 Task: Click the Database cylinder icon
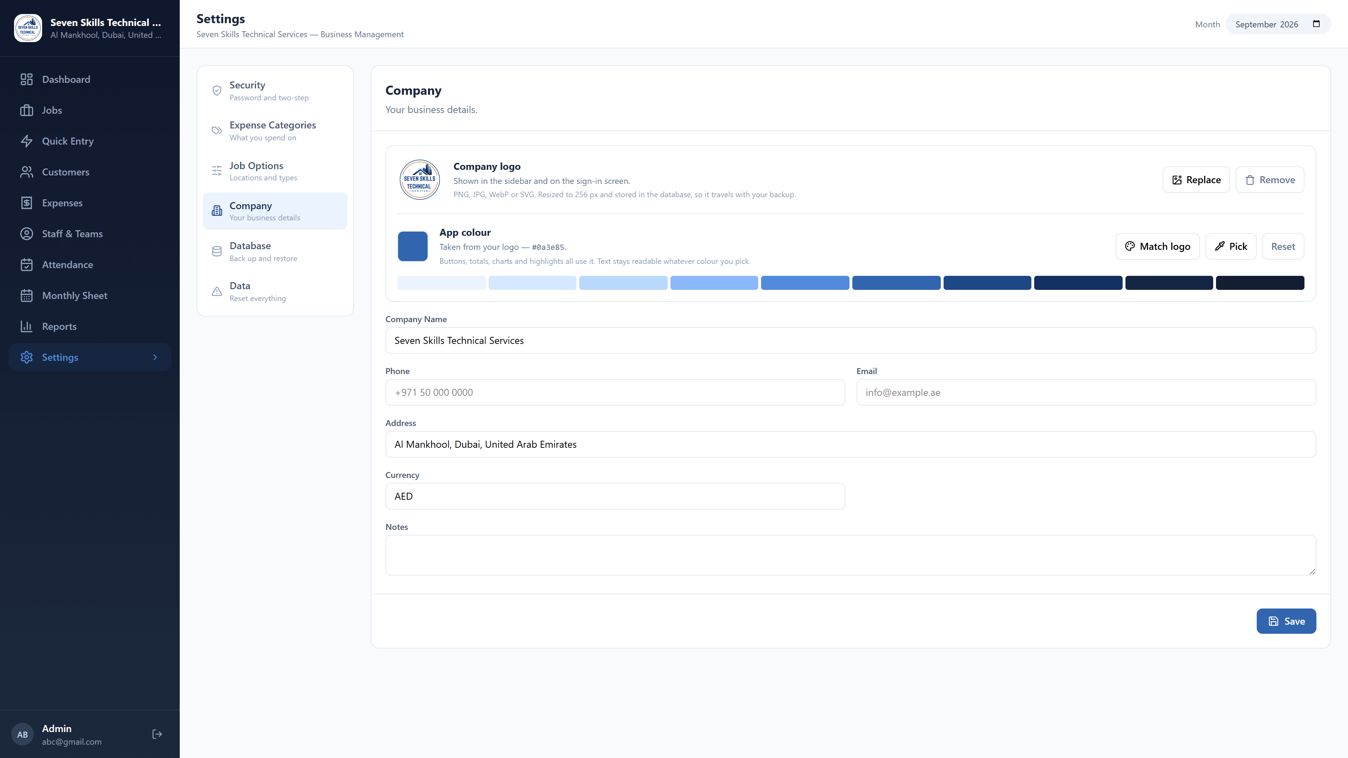coord(217,252)
